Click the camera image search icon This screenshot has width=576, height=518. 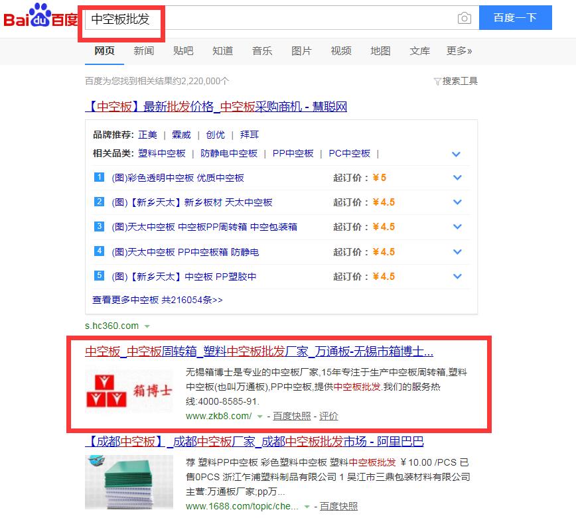(465, 19)
